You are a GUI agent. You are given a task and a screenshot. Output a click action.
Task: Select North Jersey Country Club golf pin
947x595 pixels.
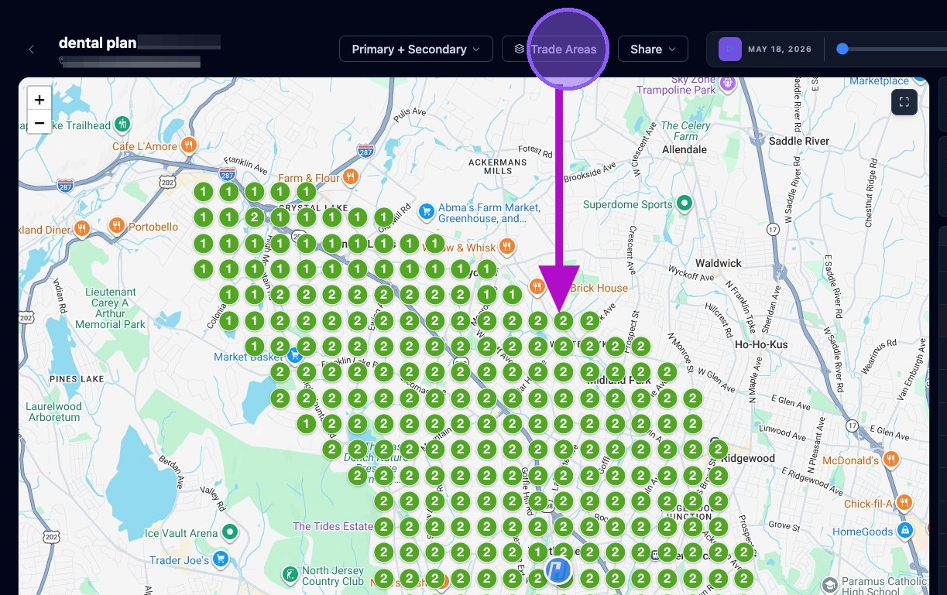point(289,575)
